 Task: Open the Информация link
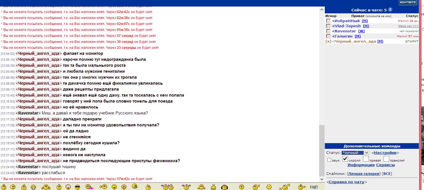click(x=361, y=165)
